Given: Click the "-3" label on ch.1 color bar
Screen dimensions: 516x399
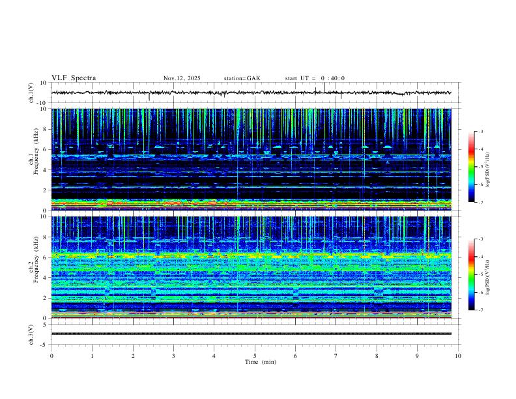Looking at the screenshot, I should pyautogui.click(x=480, y=131).
